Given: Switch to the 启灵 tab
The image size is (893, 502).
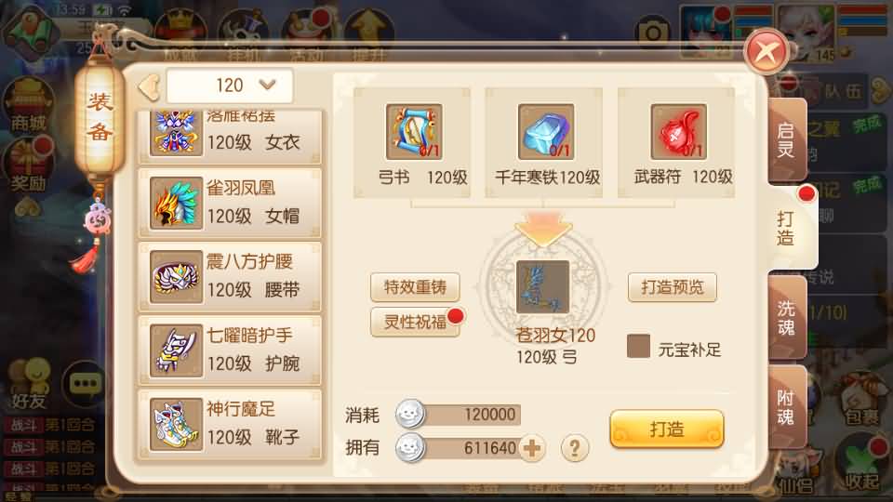Looking at the screenshot, I should [787, 140].
